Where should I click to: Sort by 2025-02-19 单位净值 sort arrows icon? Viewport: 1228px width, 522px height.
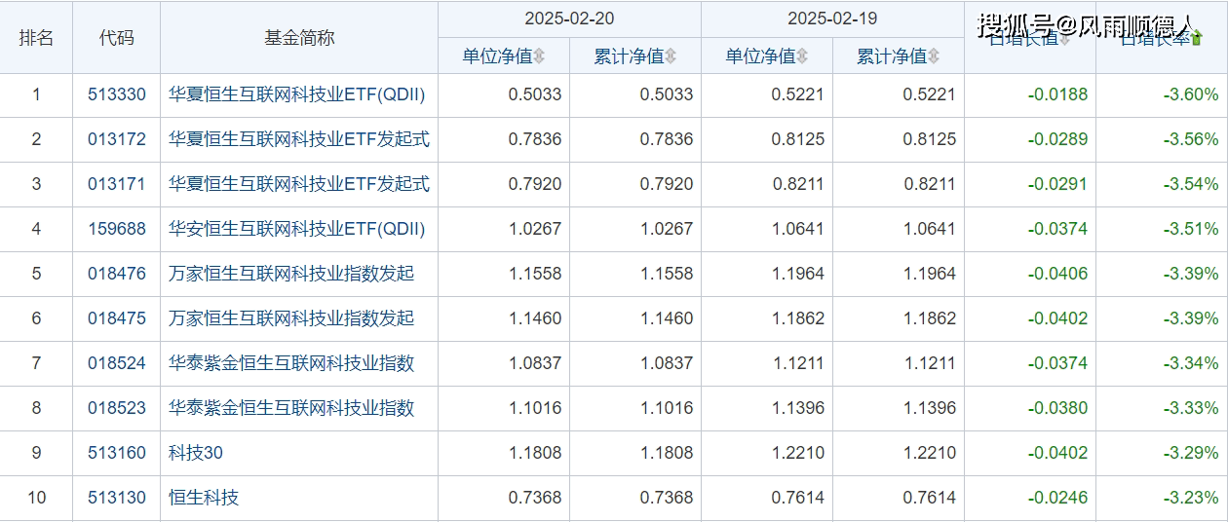[802, 56]
